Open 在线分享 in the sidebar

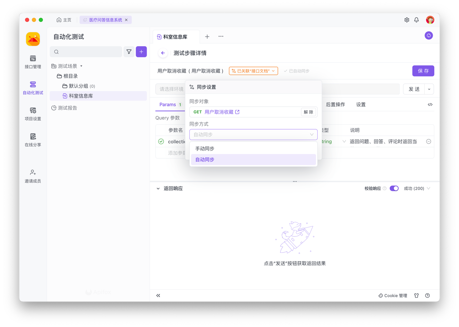click(x=33, y=140)
